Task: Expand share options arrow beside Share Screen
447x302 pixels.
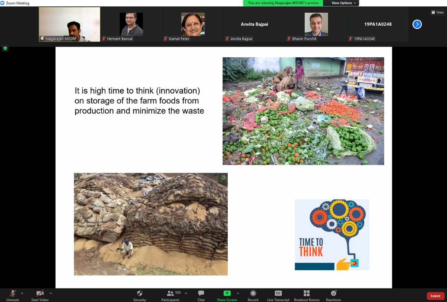Action: pyautogui.click(x=238, y=293)
